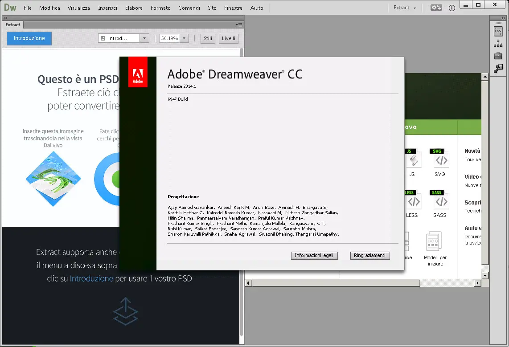Click the Progettazione heading in the About dialog
The width and height of the screenshot is (509, 347).
pyautogui.click(x=183, y=197)
